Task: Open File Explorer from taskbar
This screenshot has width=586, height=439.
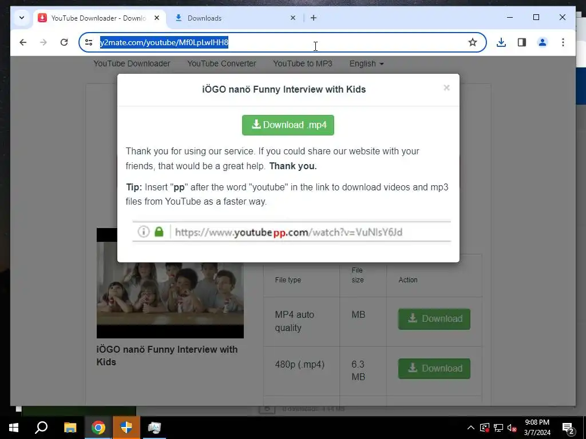Action: pos(70,428)
